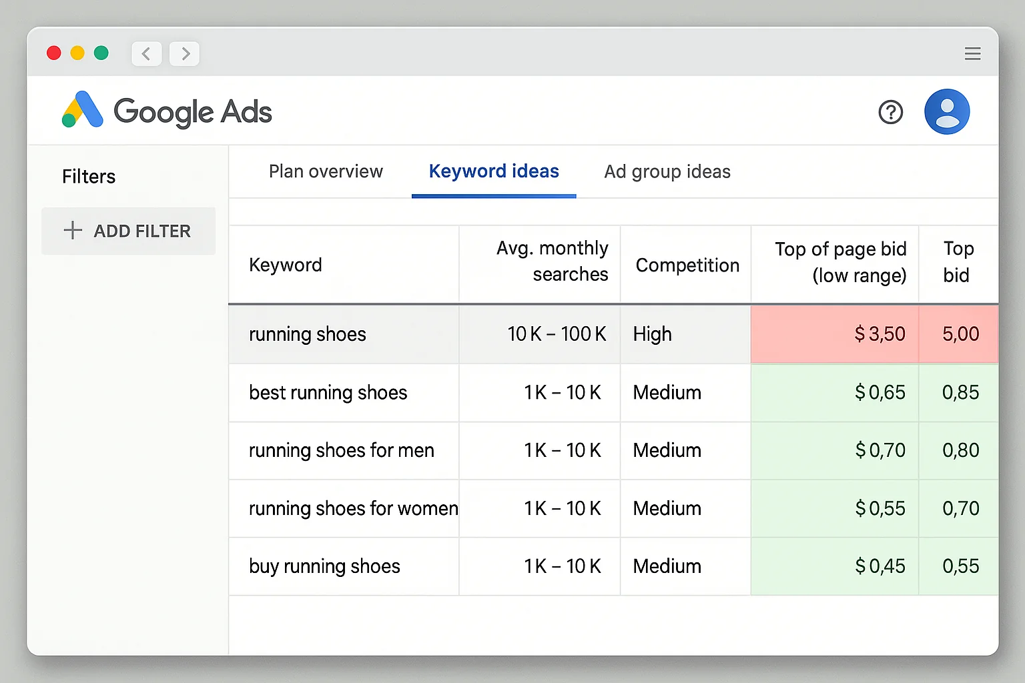
Task: Click the browser back arrow
Action: [146, 53]
